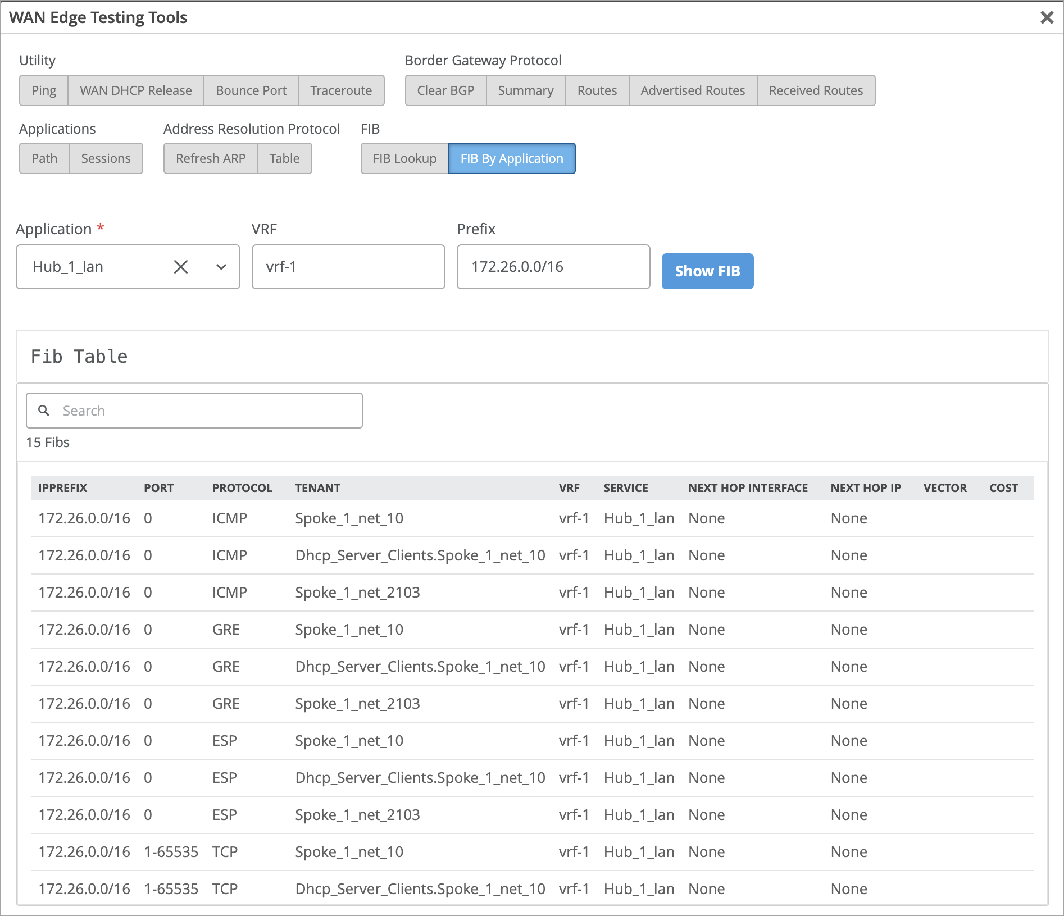Open BGP Received Routes
The width and height of the screenshot is (1064, 916).
816,90
